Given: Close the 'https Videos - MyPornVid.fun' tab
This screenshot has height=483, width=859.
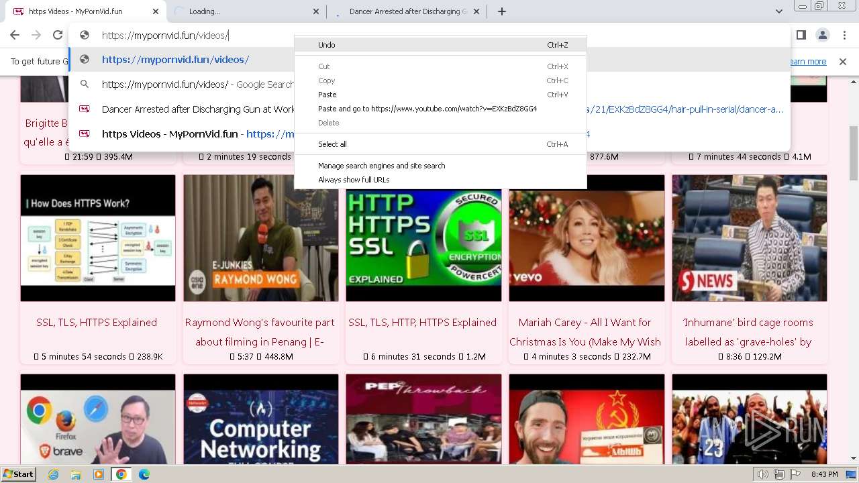Looking at the screenshot, I should pos(156,11).
